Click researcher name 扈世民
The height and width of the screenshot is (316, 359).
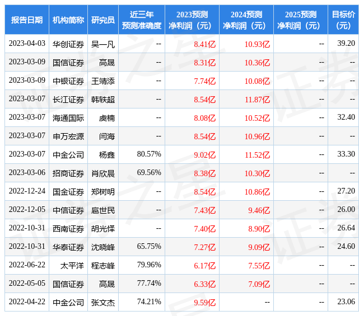(103, 210)
